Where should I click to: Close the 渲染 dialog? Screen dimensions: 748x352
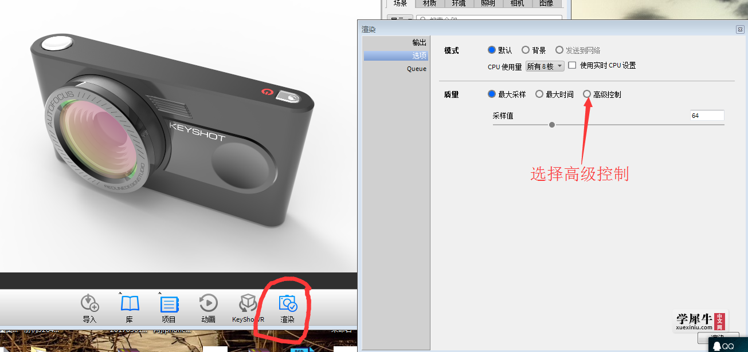[740, 29]
